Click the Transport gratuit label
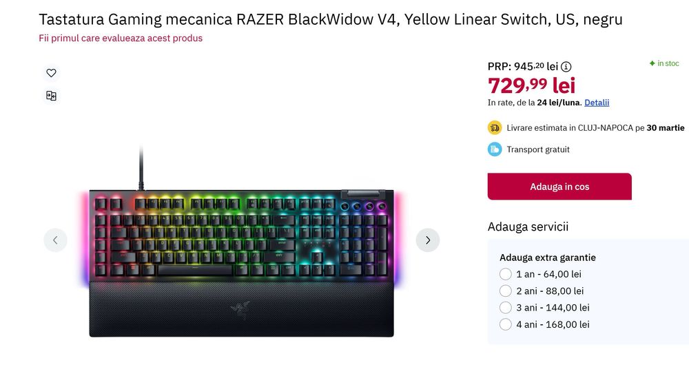This screenshot has width=689, height=378. [538, 149]
